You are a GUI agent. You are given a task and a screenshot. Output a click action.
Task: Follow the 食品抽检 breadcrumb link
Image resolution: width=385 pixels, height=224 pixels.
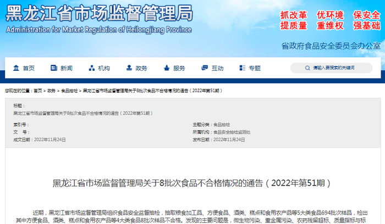point(69,91)
